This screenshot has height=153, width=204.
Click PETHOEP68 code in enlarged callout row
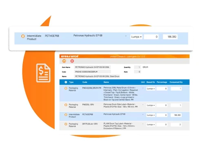tap(52, 36)
